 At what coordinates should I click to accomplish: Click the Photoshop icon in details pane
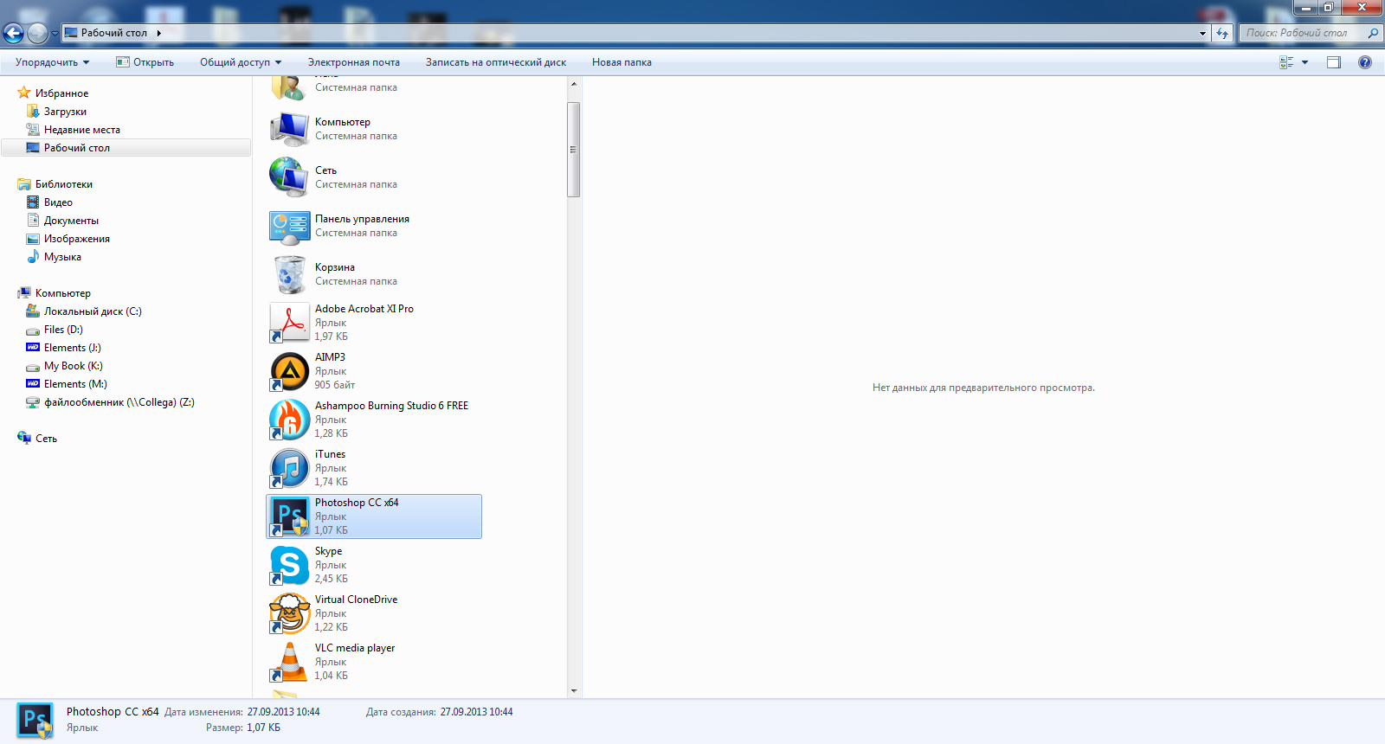pos(35,720)
